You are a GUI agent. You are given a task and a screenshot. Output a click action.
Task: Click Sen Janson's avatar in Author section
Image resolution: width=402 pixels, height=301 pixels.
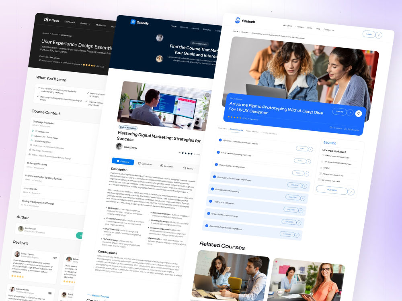click(21, 228)
